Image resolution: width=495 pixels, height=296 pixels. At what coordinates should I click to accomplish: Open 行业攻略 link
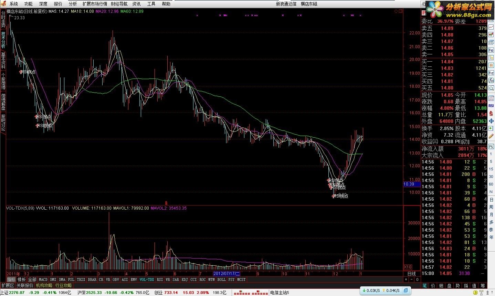(64, 285)
